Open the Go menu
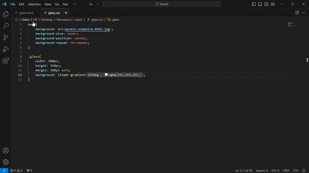 coord(57,4)
